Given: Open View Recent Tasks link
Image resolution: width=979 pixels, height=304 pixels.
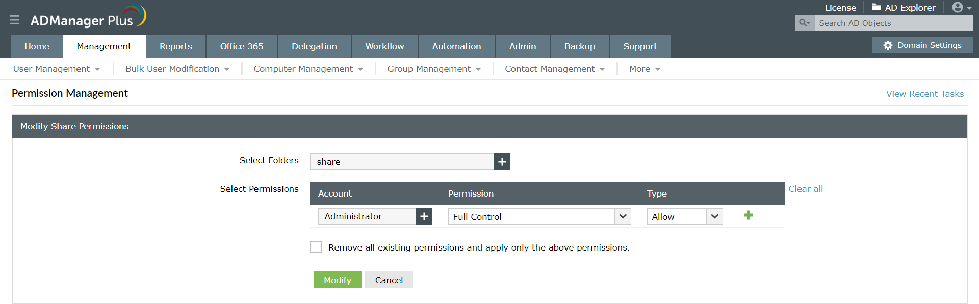Looking at the screenshot, I should point(925,94).
